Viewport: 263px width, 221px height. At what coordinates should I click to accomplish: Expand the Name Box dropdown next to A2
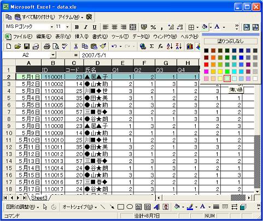52,55
